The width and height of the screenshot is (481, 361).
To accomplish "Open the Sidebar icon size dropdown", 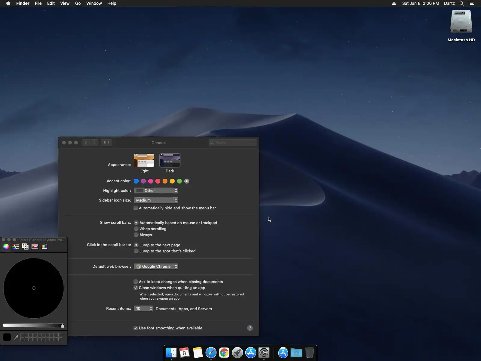I will coord(156,200).
